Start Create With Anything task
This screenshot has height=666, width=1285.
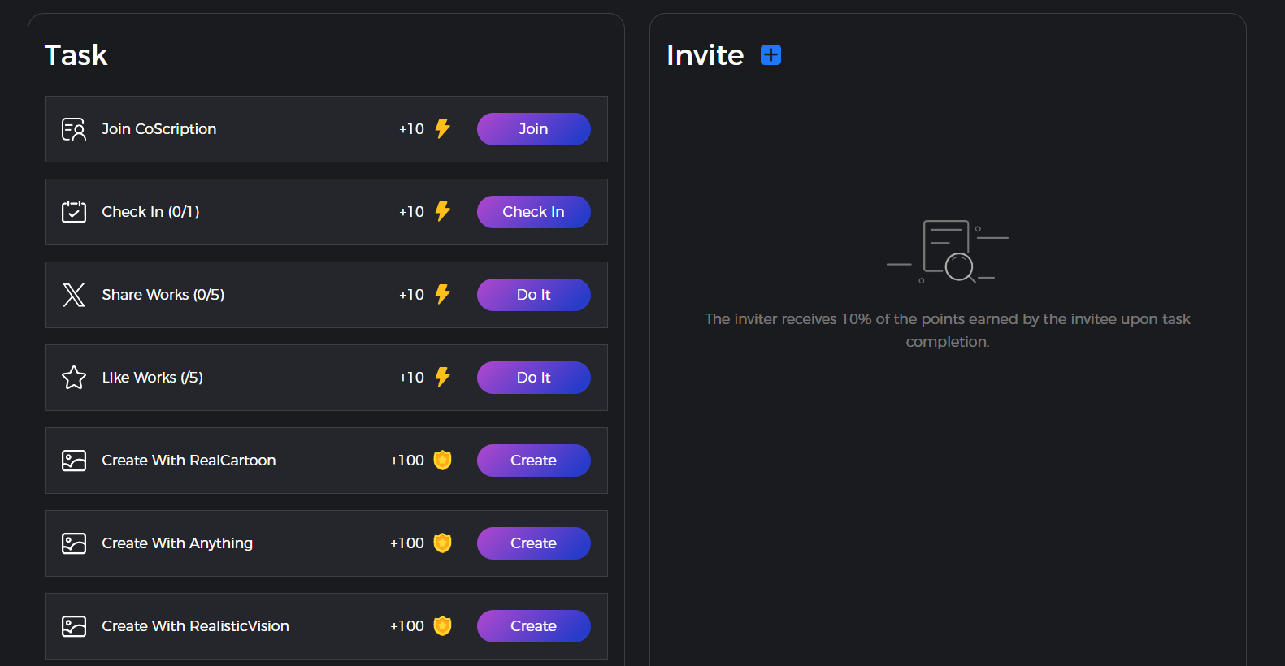click(533, 543)
